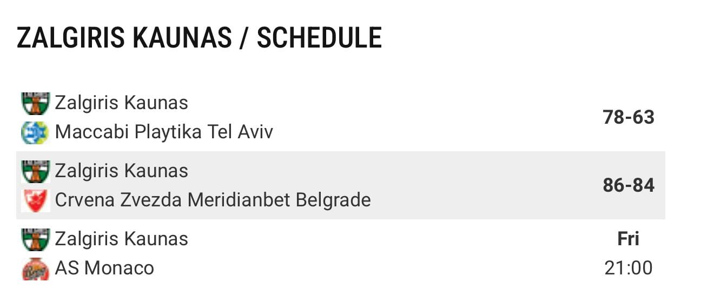Image resolution: width=714 pixels, height=289 pixels.
Task: Select blank area of the highlighted gray row
Action: [487, 185]
